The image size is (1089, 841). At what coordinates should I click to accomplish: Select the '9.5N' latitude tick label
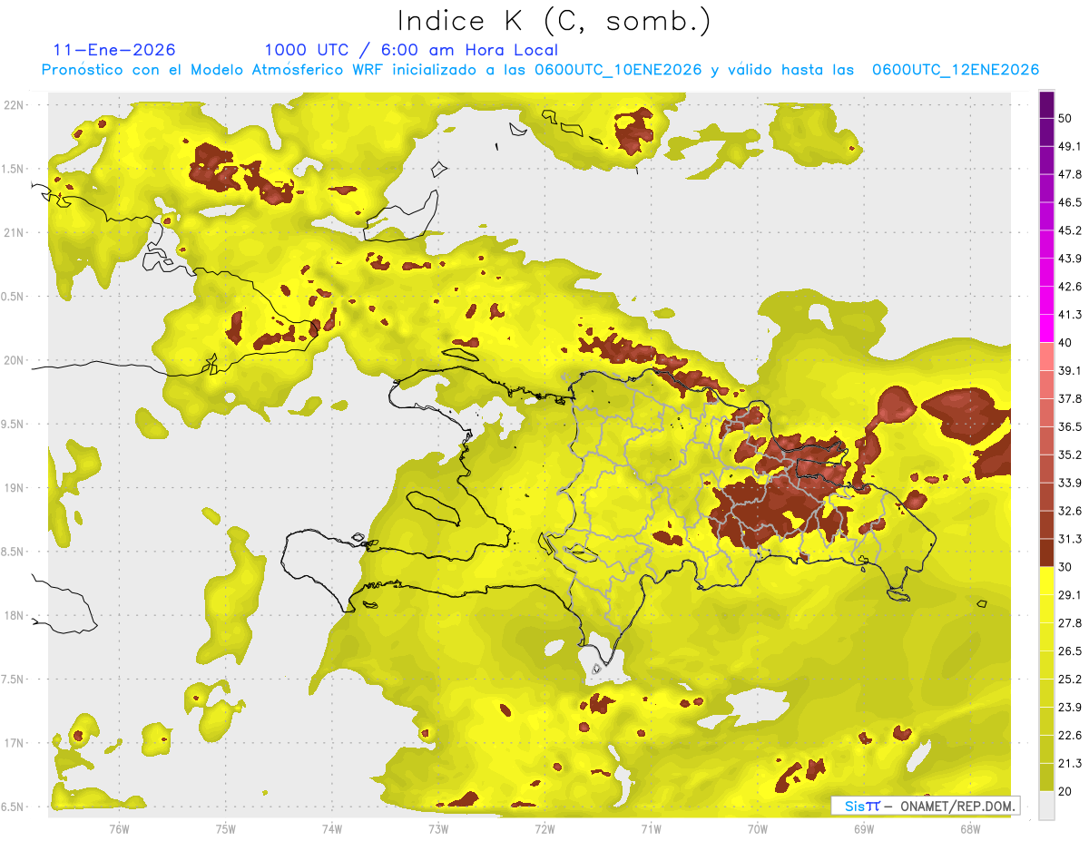pyautogui.click(x=13, y=424)
